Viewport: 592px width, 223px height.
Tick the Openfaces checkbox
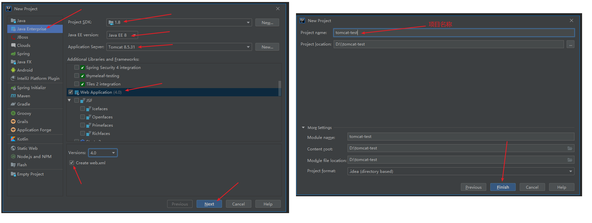coord(83,117)
